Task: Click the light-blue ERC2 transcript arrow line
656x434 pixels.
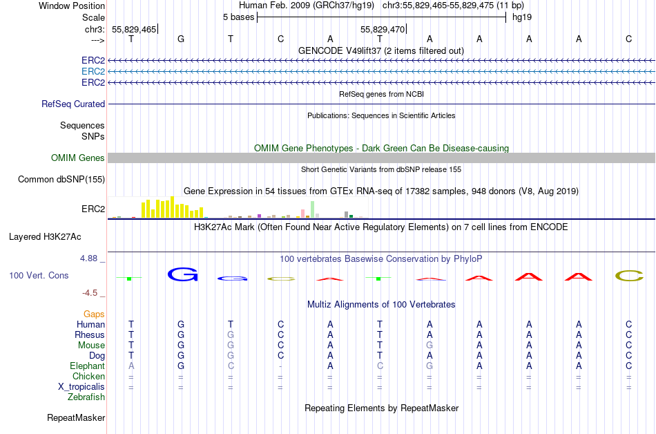Action: click(x=381, y=72)
